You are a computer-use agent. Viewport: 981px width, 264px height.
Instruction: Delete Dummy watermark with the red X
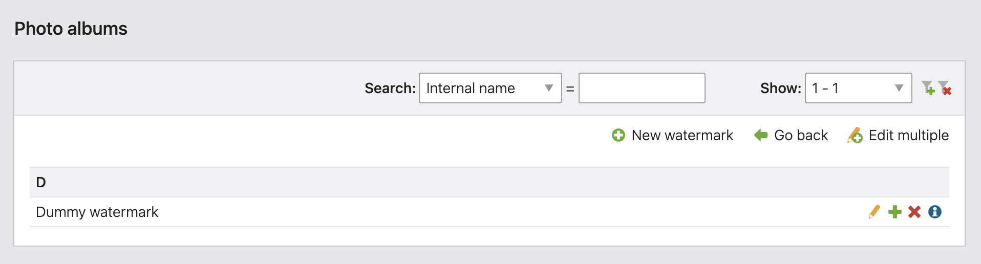tap(914, 212)
